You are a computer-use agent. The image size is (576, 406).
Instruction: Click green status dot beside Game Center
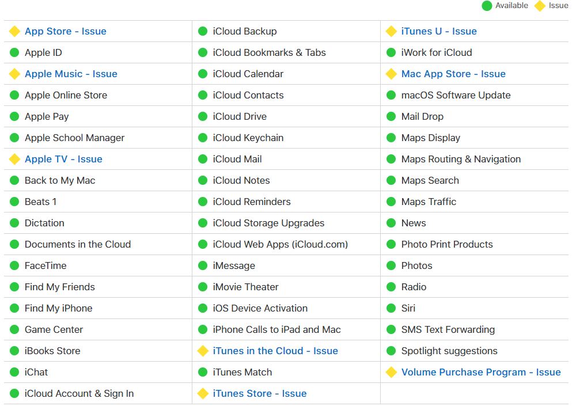point(14,329)
